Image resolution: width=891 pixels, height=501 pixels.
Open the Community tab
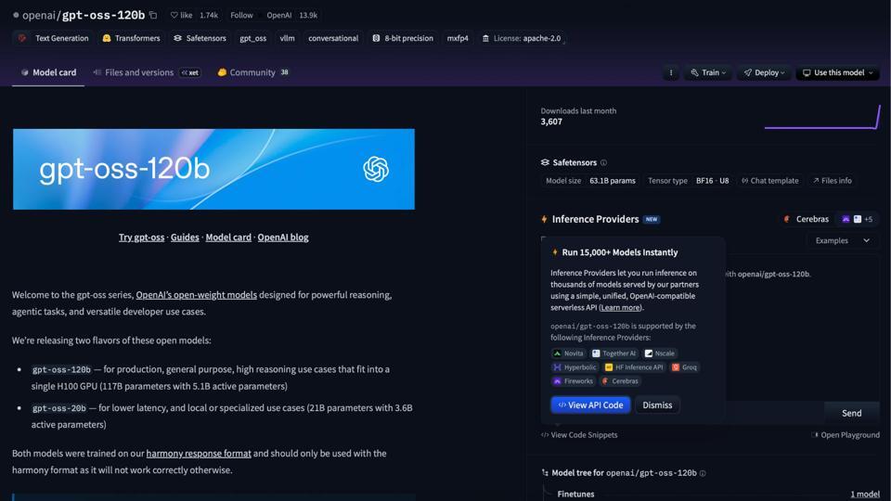click(x=253, y=72)
